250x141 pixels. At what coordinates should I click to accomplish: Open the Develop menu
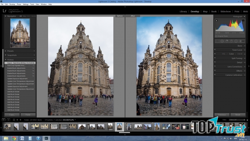12,4
